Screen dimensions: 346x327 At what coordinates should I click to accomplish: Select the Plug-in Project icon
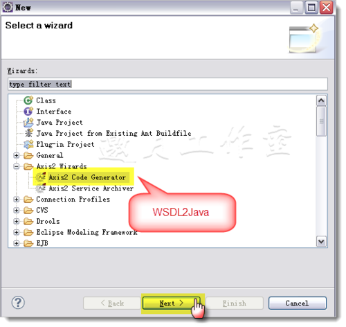point(28,144)
